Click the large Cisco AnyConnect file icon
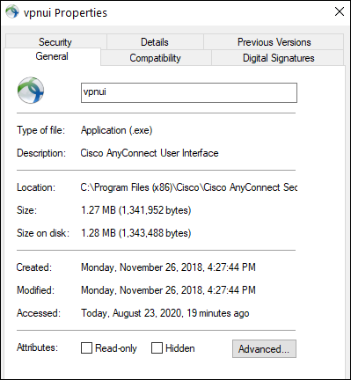The image size is (351, 380). pos(31,91)
